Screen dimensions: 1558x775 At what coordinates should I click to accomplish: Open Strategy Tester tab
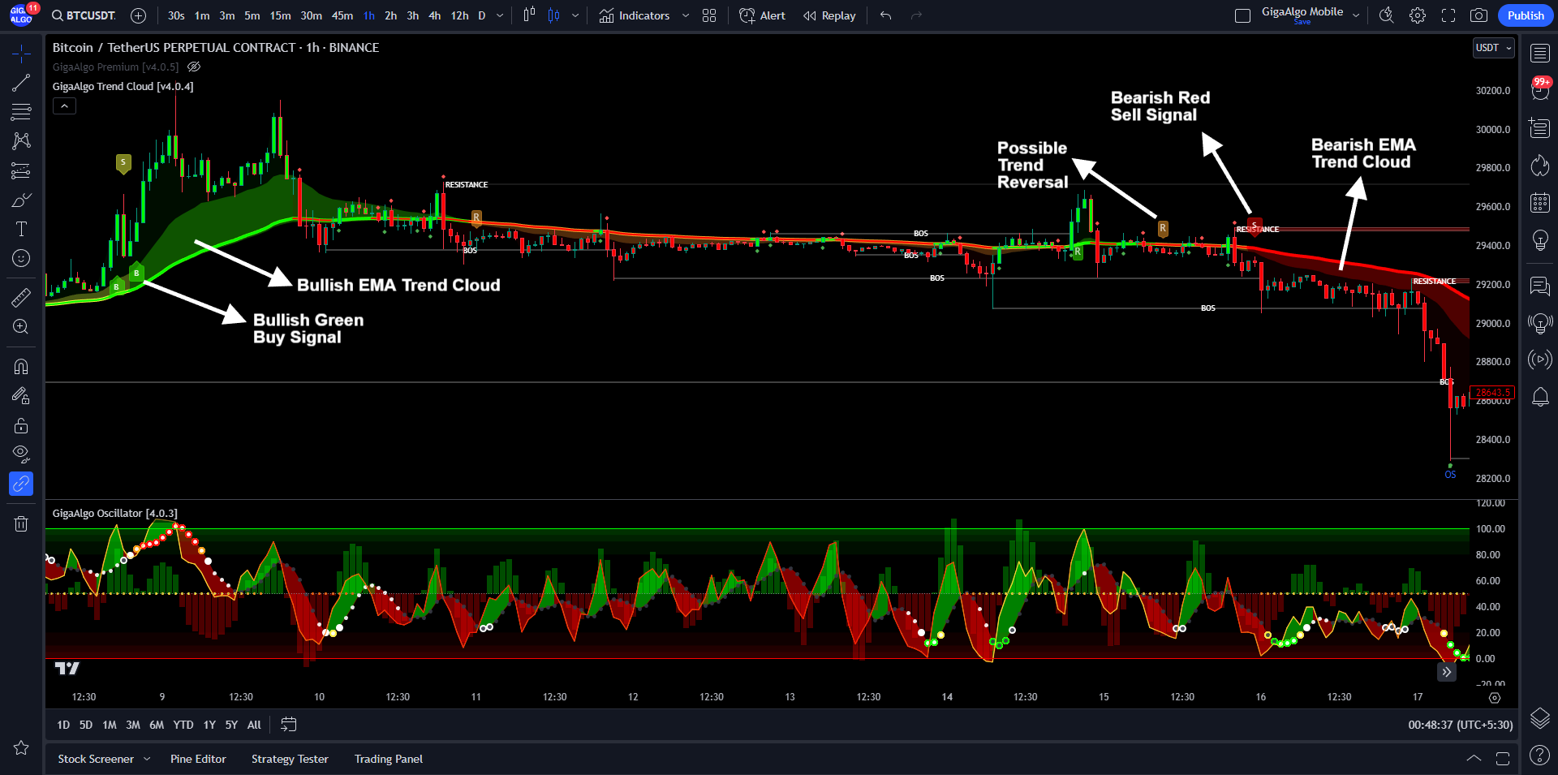pyautogui.click(x=290, y=759)
